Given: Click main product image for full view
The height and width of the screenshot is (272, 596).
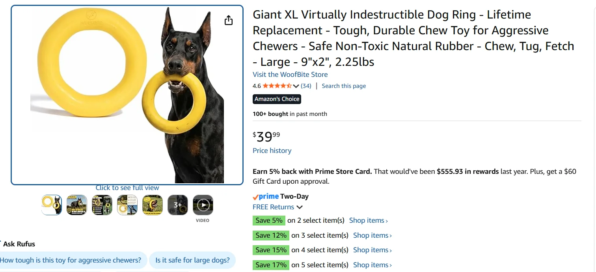Looking at the screenshot, I should (127, 95).
